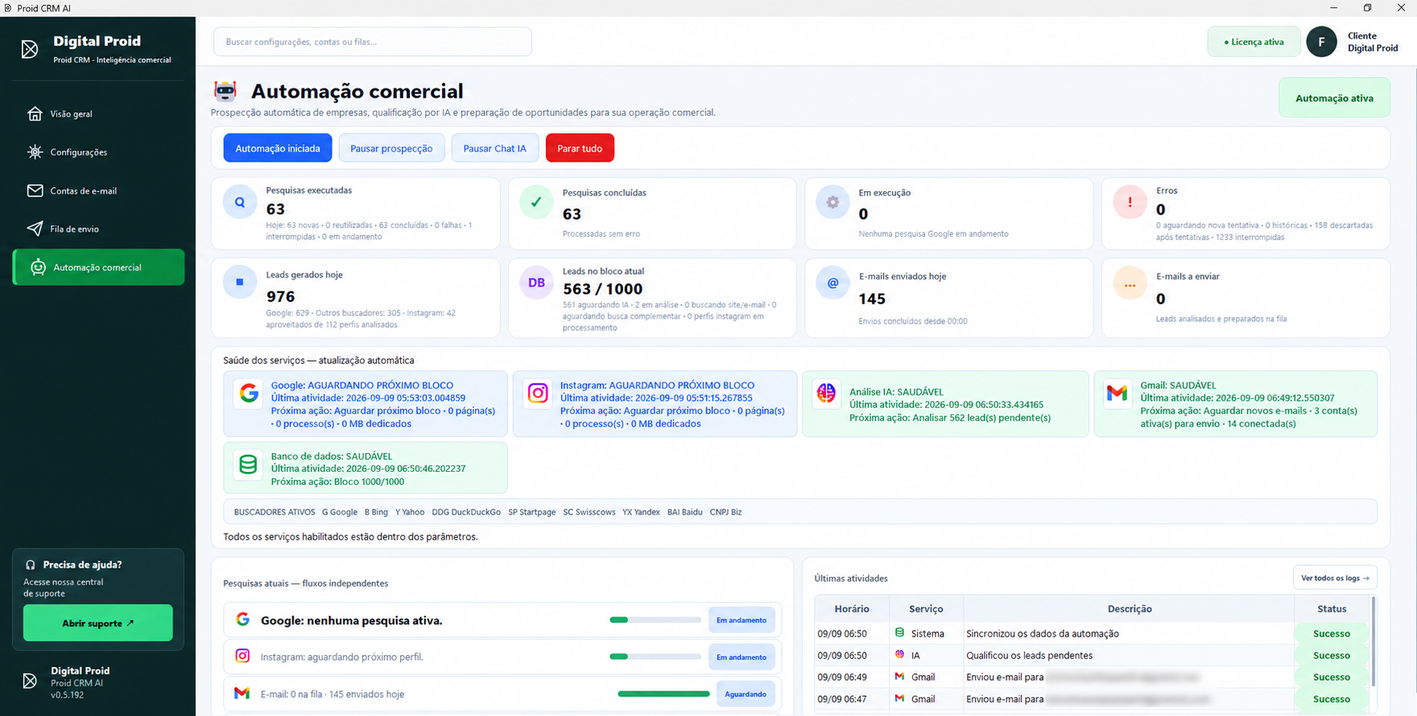The image size is (1417, 716).
Task: Click Pausar Chat IA button
Action: point(494,148)
